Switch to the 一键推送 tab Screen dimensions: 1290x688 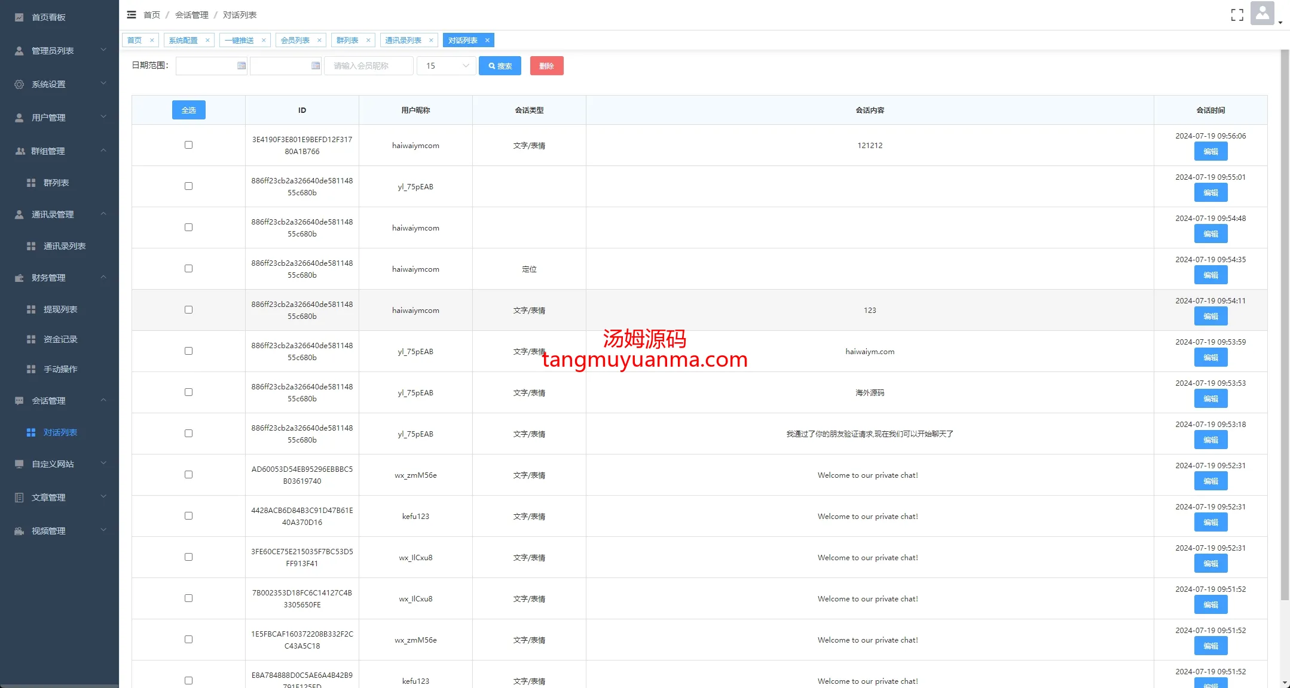239,41
